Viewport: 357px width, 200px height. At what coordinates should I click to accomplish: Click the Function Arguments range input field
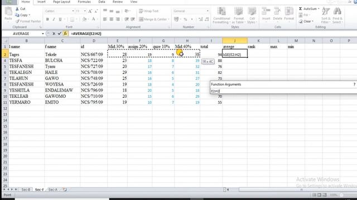coord(283,91)
